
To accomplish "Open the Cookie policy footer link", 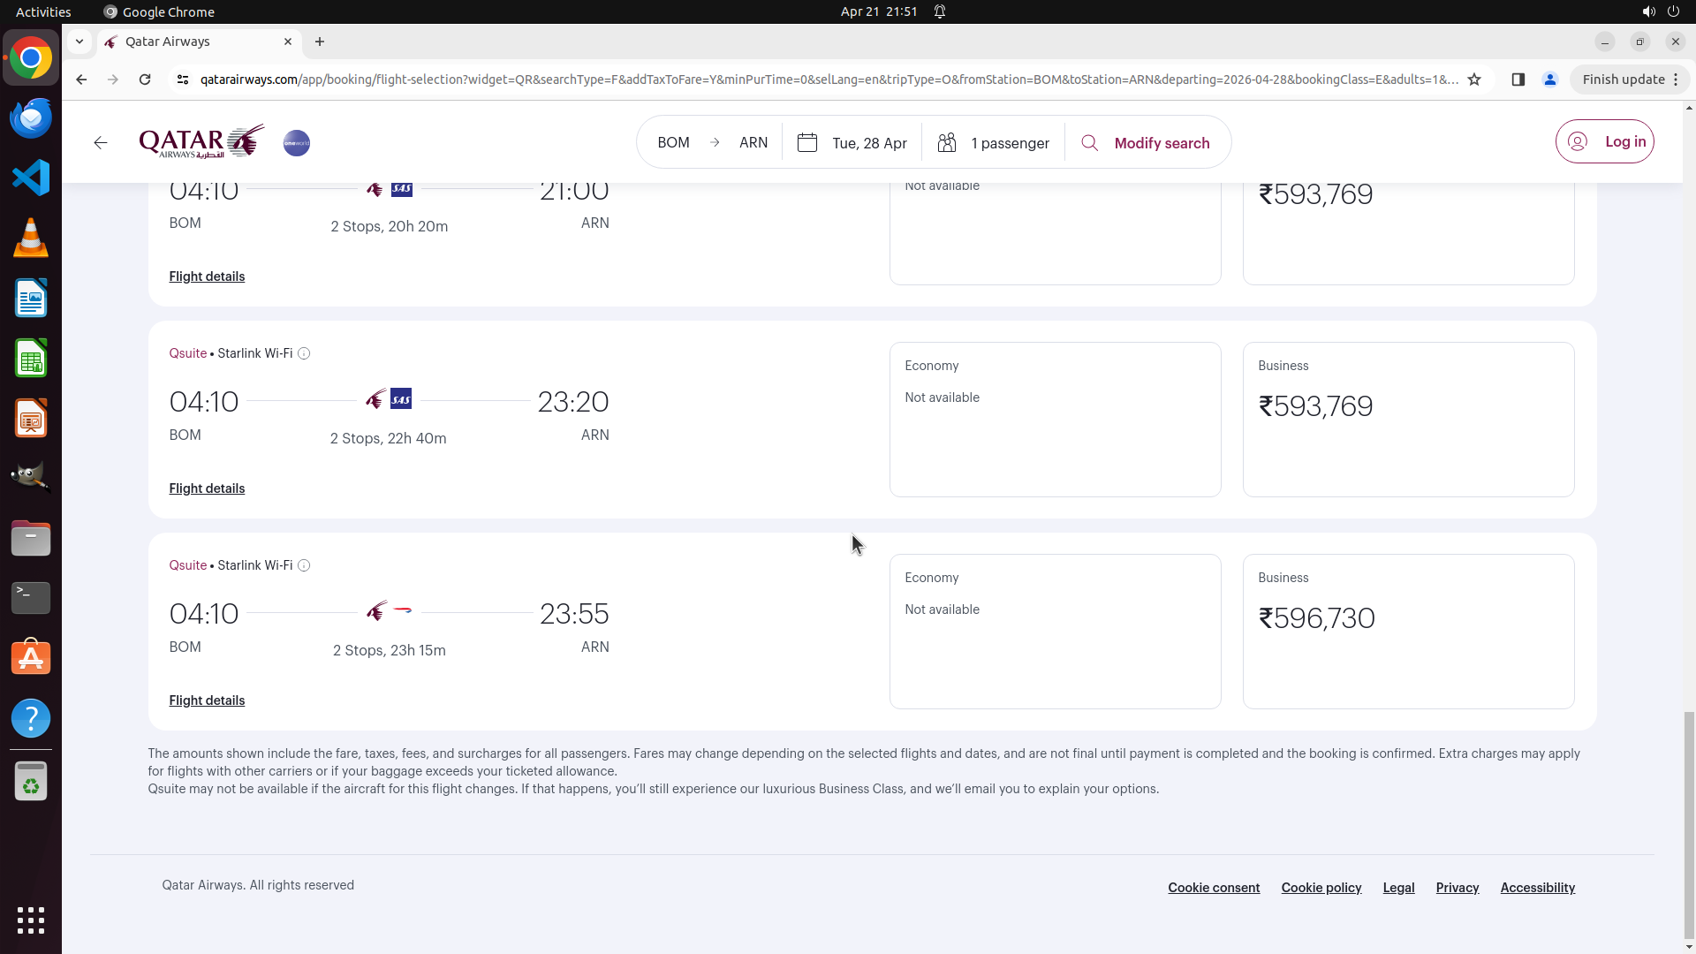I will 1321,888.
